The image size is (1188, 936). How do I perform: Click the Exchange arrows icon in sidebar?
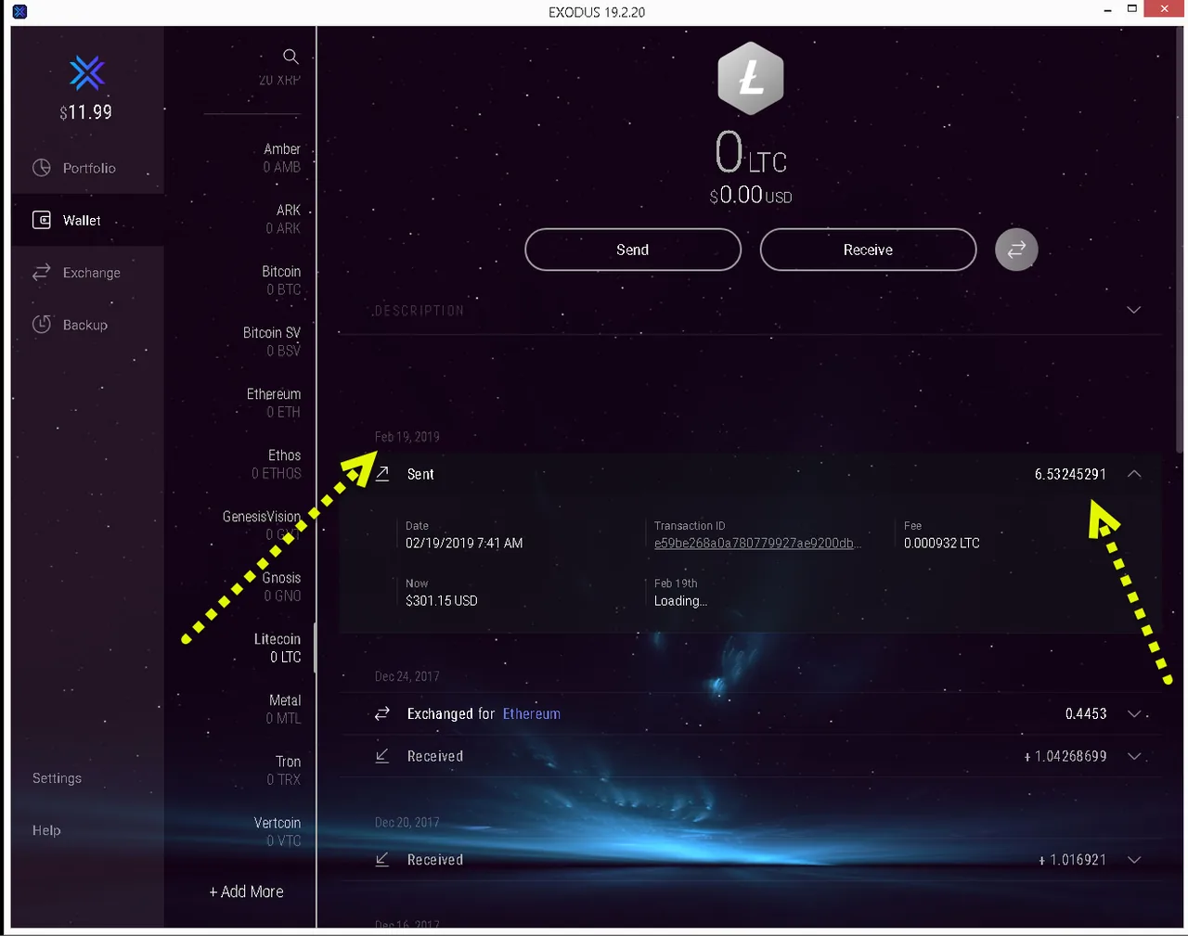[42, 272]
